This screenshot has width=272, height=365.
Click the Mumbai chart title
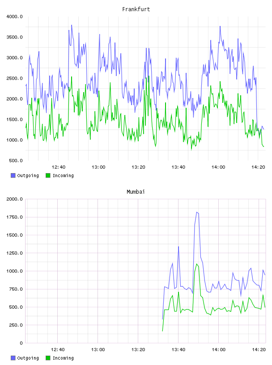(x=136, y=192)
